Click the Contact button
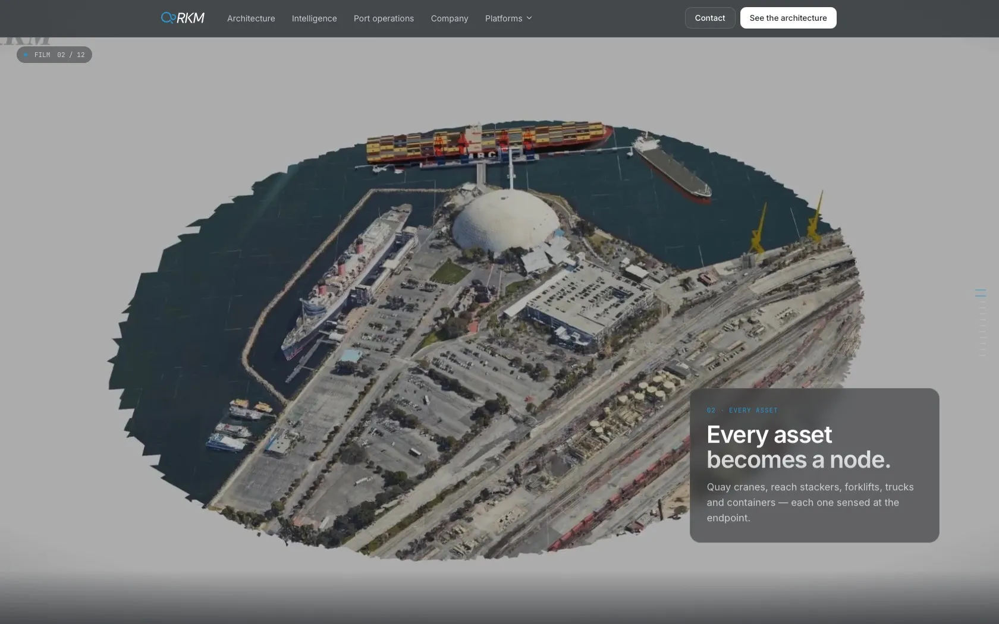This screenshot has width=999, height=624. [x=710, y=18]
